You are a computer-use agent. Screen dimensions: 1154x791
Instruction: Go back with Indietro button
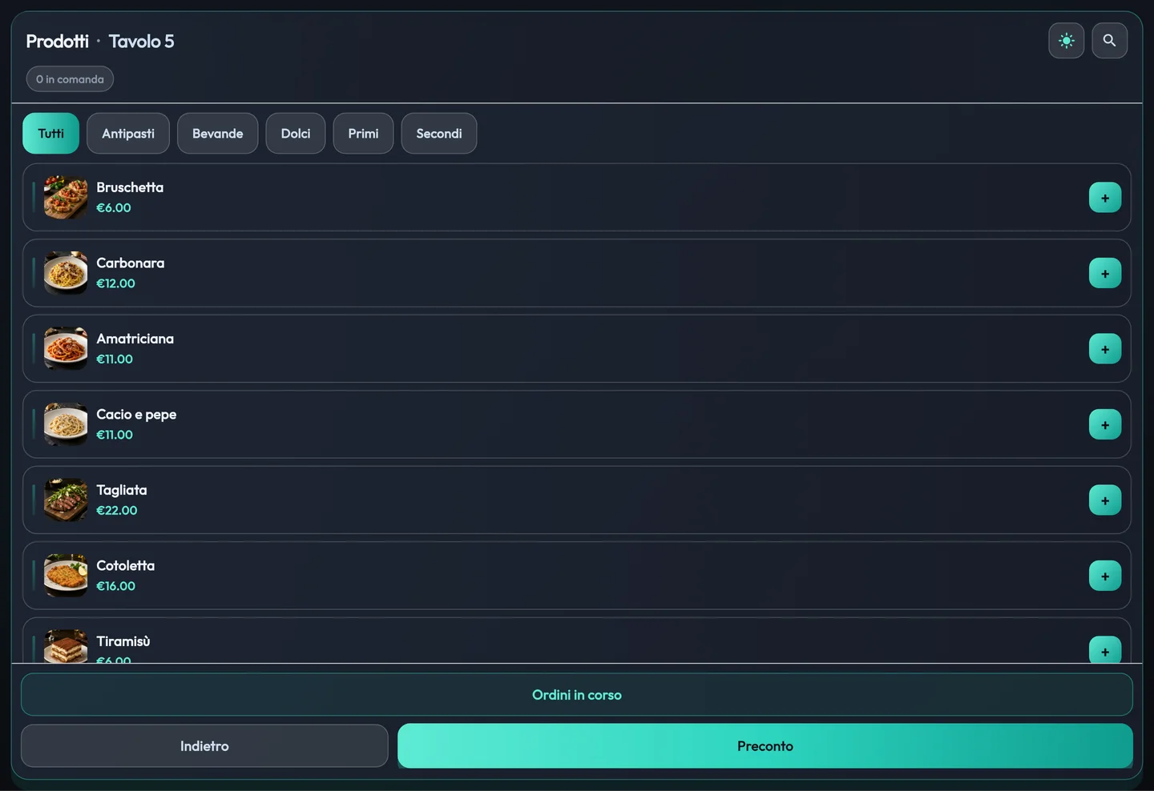click(x=204, y=746)
